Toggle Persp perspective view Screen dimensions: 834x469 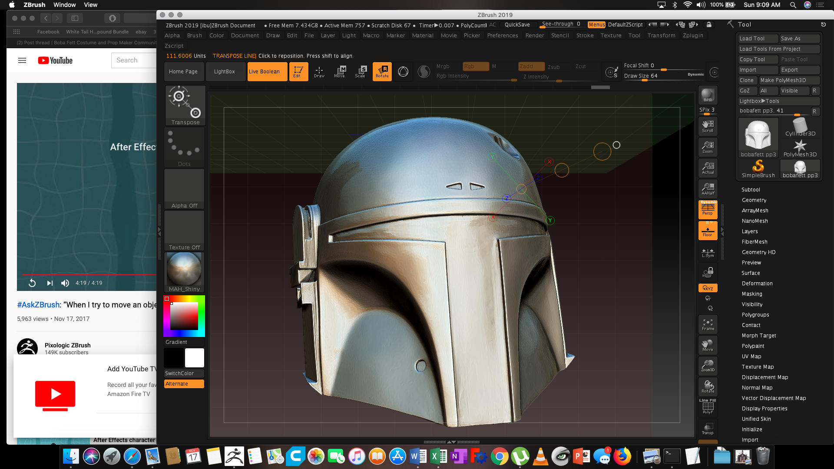pyautogui.click(x=708, y=209)
